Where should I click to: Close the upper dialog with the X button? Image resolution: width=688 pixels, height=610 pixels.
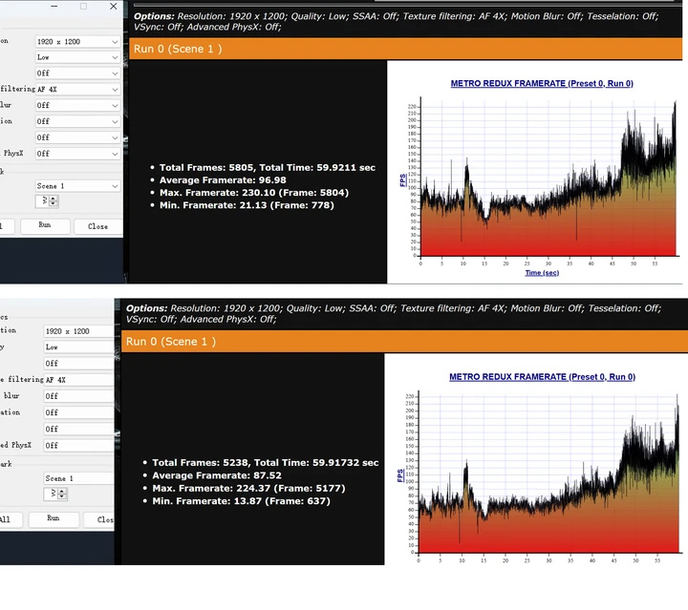(x=113, y=6)
